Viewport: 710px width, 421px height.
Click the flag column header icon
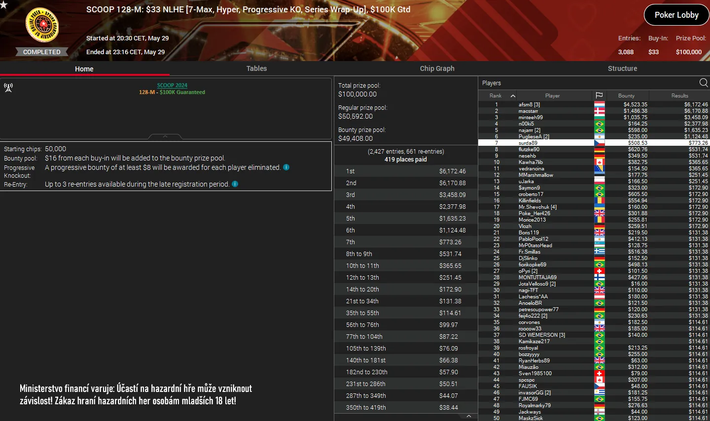(600, 95)
